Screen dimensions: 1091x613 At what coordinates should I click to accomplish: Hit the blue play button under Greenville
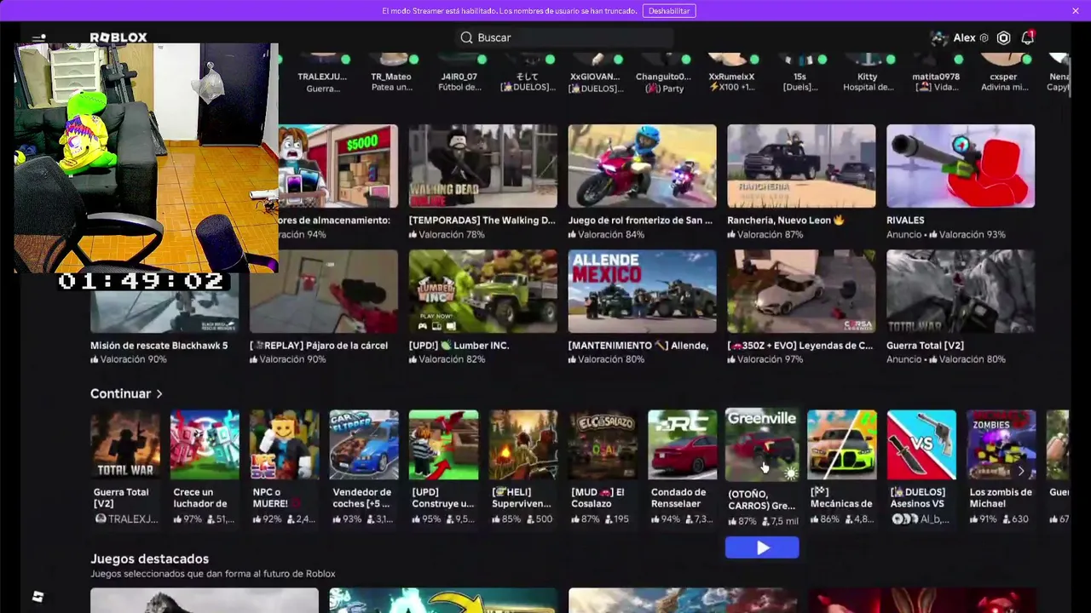tap(762, 548)
